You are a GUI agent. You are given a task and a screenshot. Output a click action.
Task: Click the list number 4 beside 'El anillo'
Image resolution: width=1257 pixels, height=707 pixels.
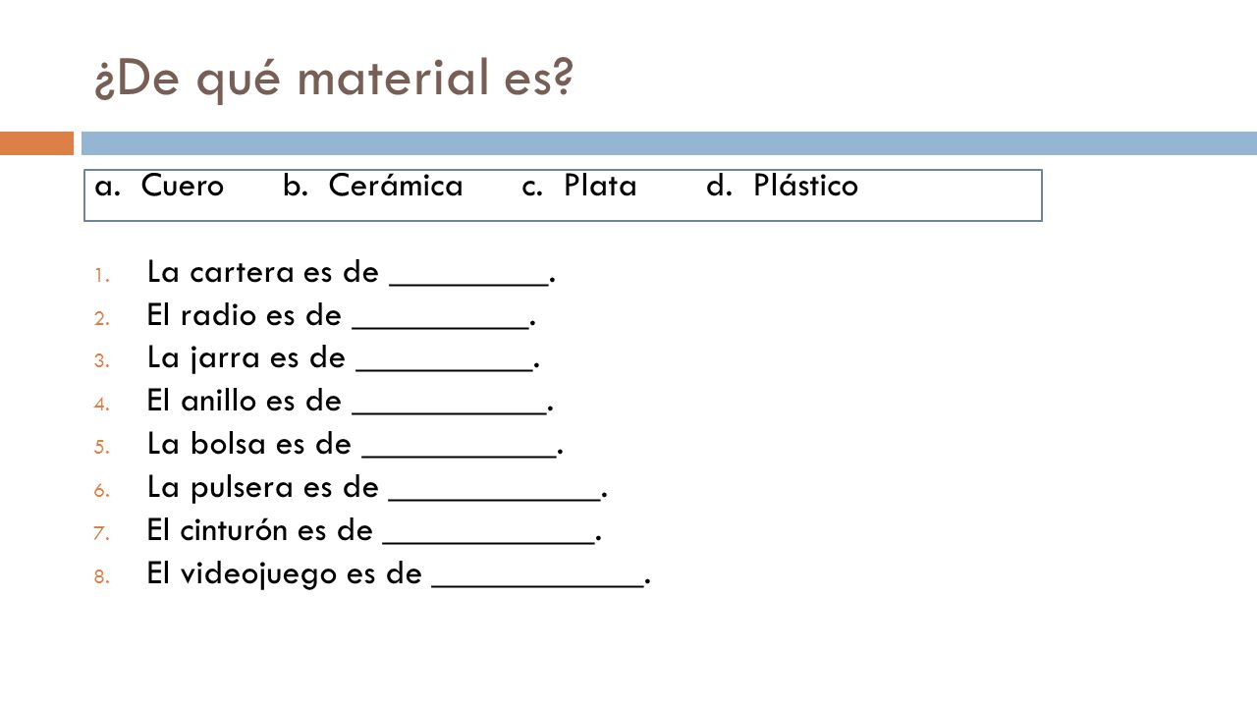point(100,403)
